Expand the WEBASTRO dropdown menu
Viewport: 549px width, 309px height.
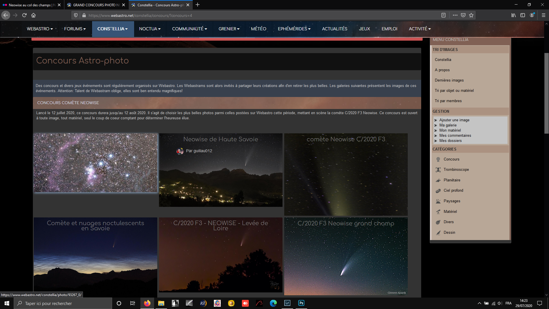(x=40, y=29)
